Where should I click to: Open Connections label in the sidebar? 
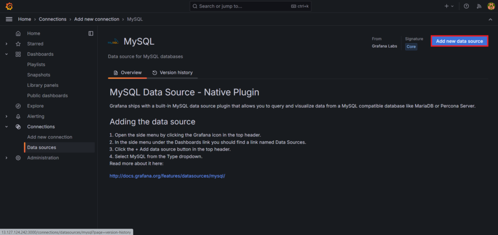(41, 127)
